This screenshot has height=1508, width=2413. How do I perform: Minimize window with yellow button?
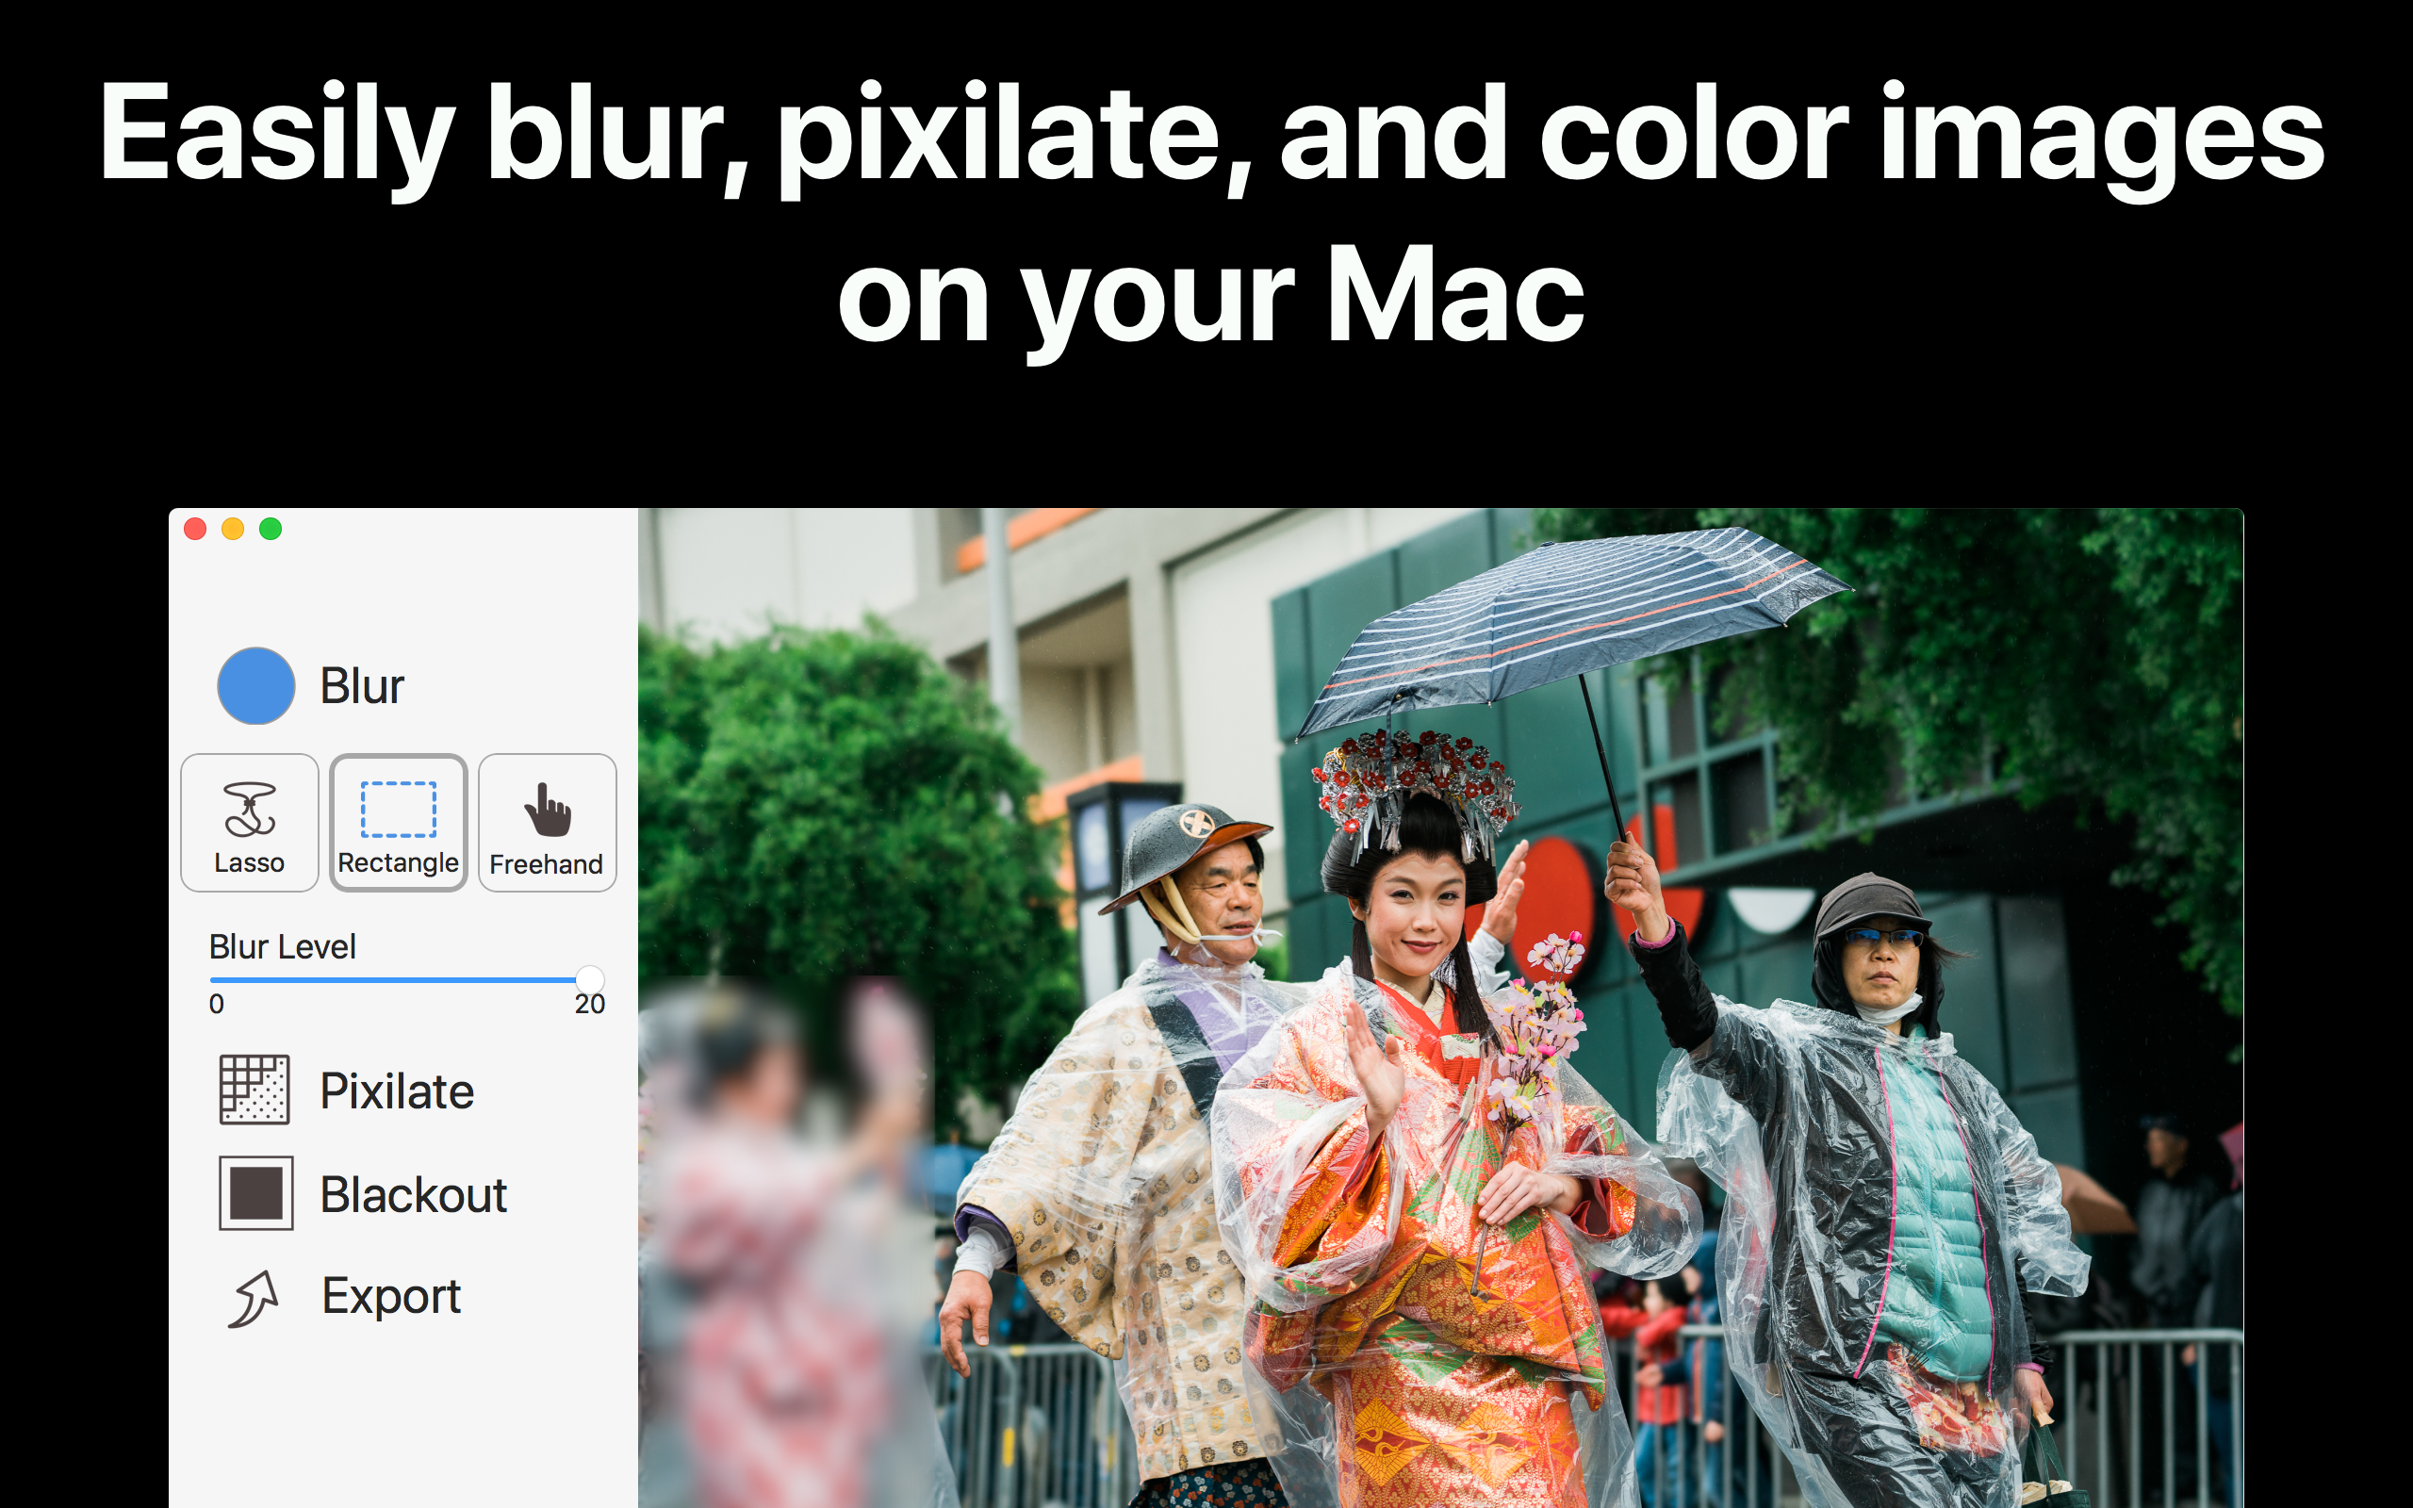tap(232, 529)
